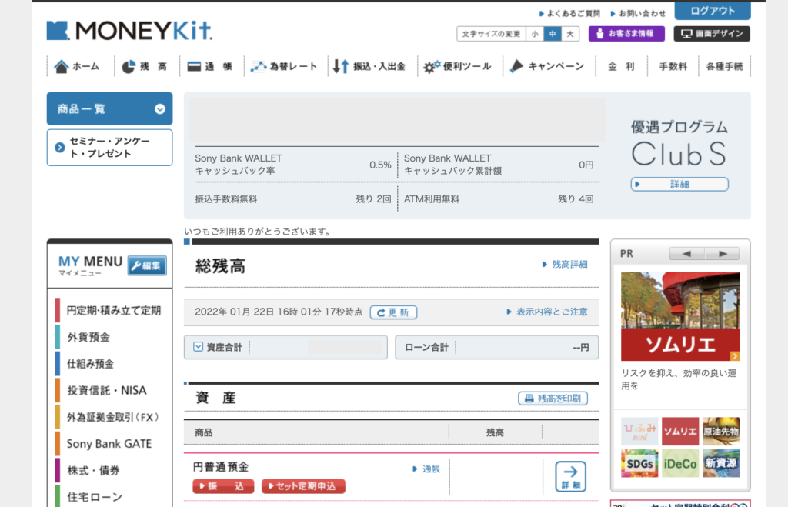The height and width of the screenshot is (507, 788).
Task: Open 為替レート in the navigation bar
Action: tap(284, 66)
